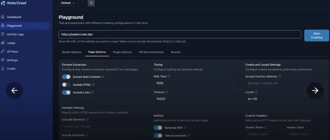
Task: Toggle light theme sun icon
Action: [x=91, y=3]
